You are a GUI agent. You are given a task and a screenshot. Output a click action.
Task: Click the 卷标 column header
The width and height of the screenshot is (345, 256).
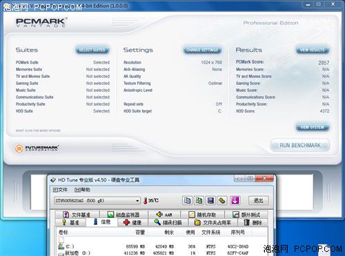coord(63,233)
